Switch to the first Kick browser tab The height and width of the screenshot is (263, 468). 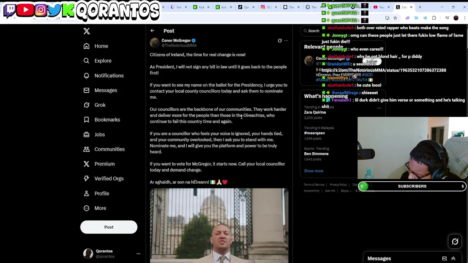pos(201,7)
